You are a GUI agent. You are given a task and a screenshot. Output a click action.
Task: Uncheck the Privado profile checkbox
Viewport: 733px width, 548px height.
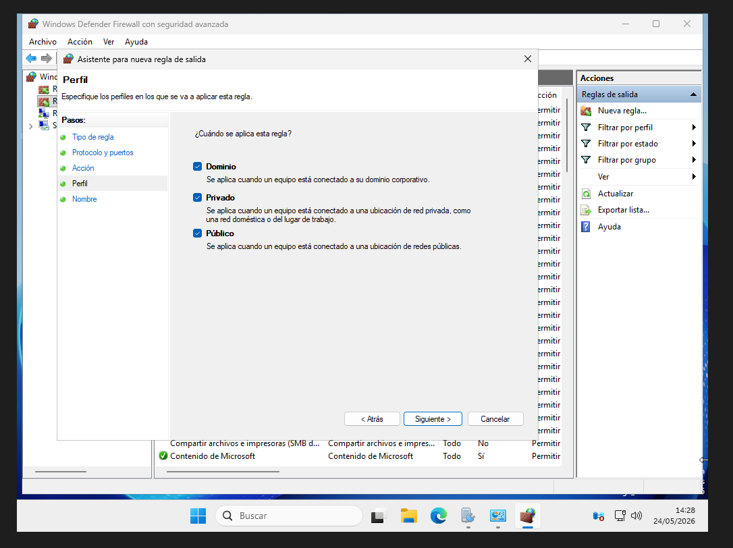[x=197, y=198]
